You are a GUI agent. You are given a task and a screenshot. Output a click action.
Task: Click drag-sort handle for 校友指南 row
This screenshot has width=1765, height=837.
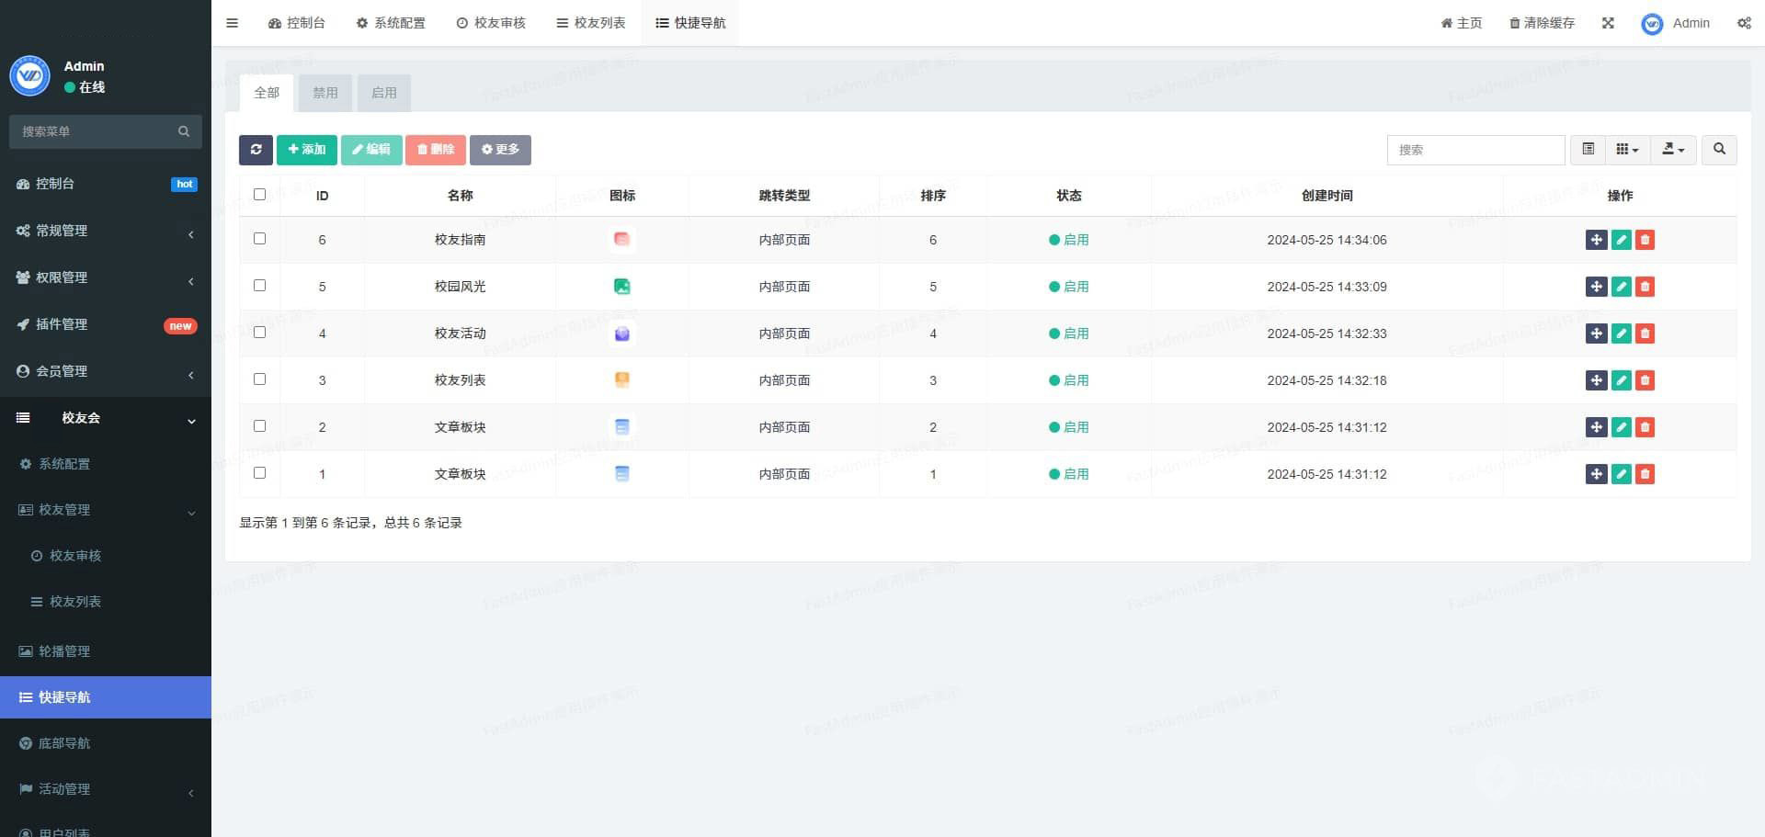(x=1597, y=240)
